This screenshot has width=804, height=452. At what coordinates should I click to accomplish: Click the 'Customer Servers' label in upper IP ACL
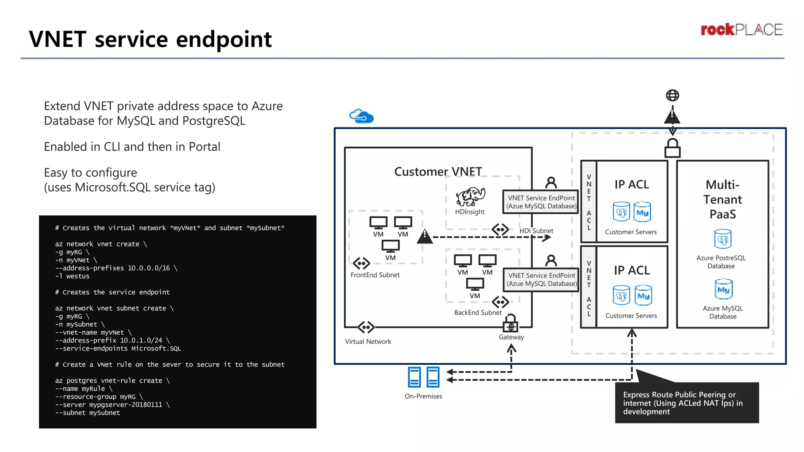pos(631,232)
